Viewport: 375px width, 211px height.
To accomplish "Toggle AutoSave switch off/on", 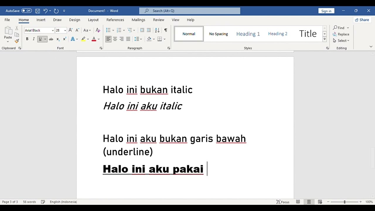I will coord(26,11).
